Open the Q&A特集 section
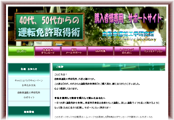The image size is (174, 120). (100, 51)
